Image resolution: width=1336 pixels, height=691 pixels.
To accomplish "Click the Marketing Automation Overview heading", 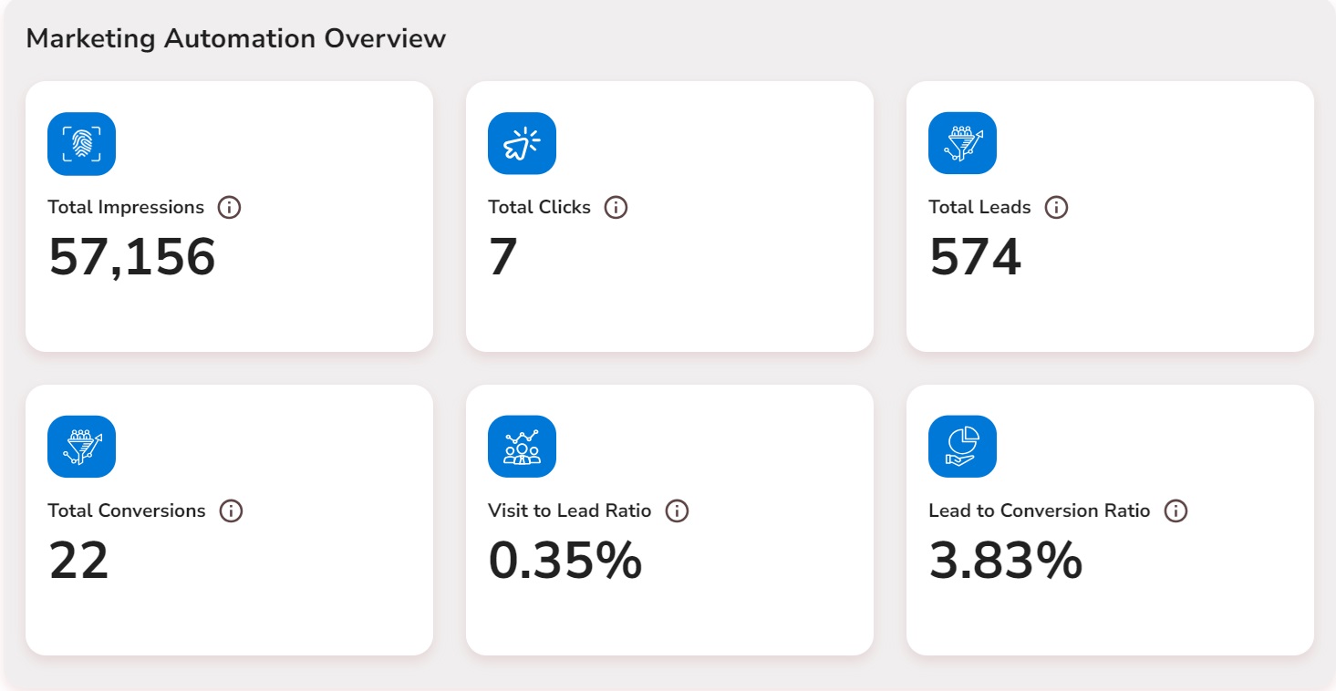I will [x=236, y=38].
